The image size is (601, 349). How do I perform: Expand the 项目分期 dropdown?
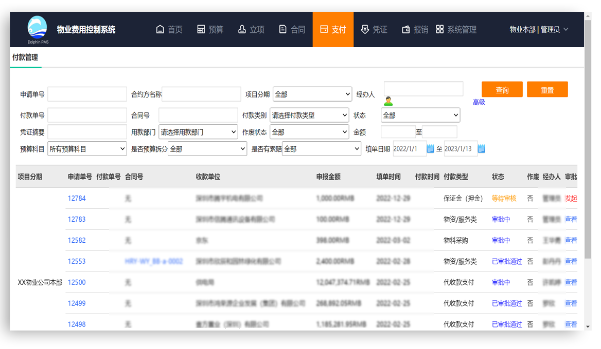(312, 94)
